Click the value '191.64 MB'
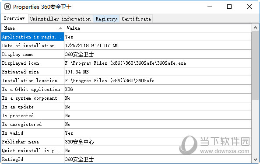This screenshot has width=260, height=164. click(x=77, y=72)
